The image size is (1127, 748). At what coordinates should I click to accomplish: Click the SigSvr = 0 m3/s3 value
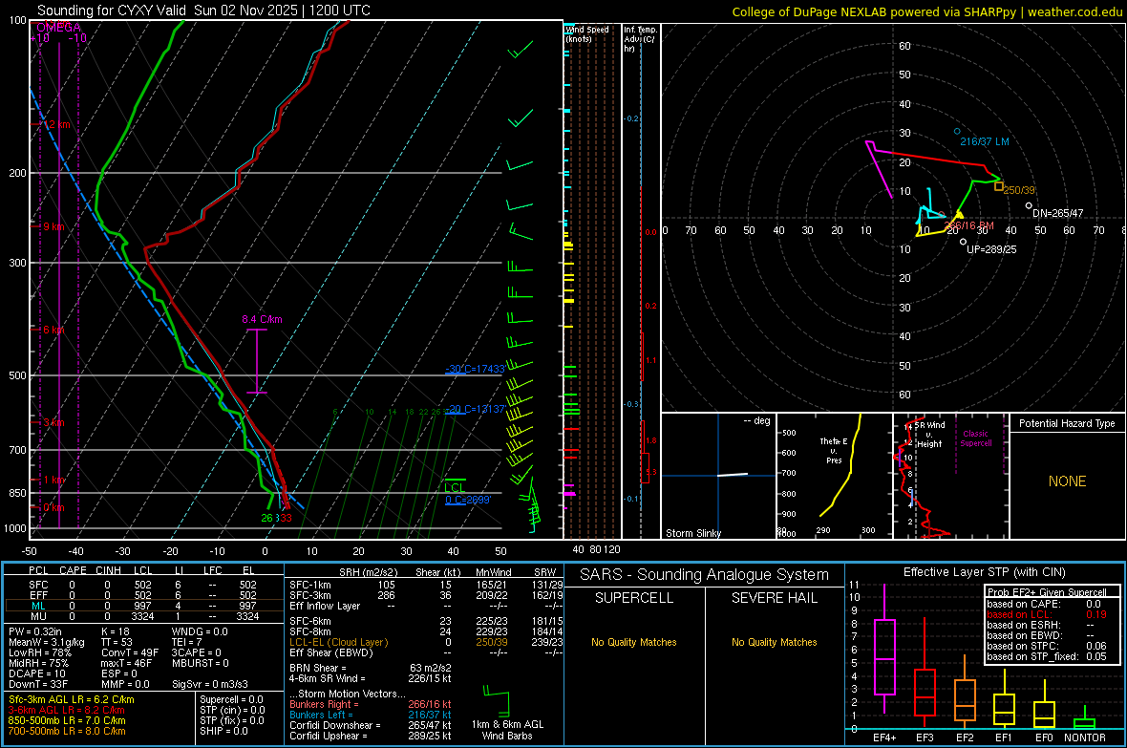pos(210,684)
